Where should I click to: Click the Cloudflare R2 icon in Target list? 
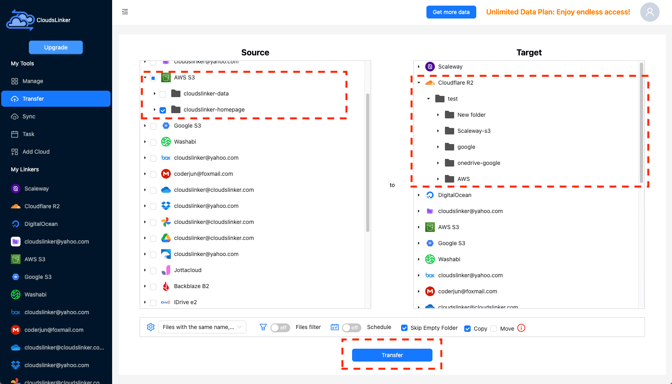tap(430, 83)
